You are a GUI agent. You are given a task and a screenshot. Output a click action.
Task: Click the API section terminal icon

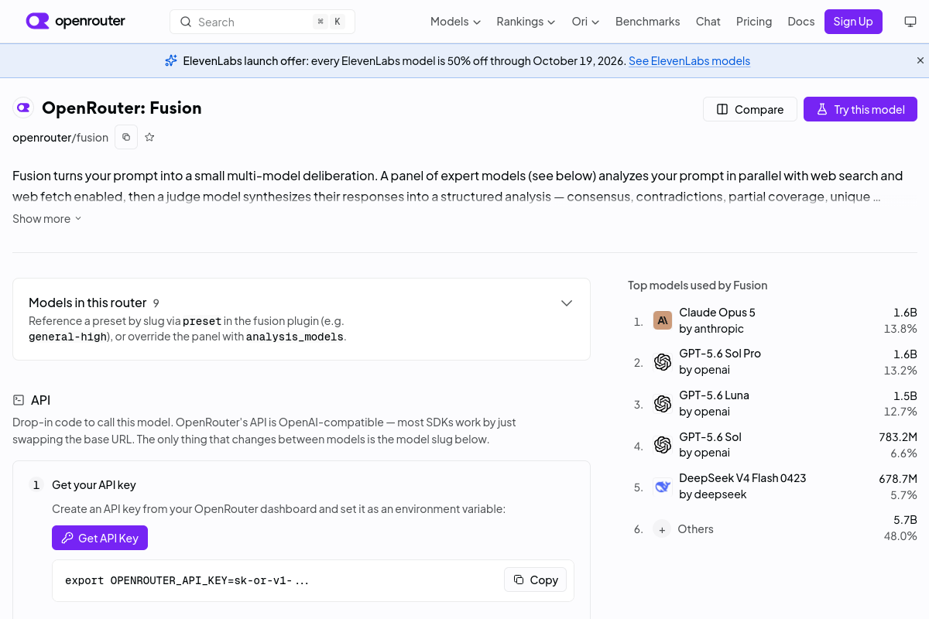19,400
